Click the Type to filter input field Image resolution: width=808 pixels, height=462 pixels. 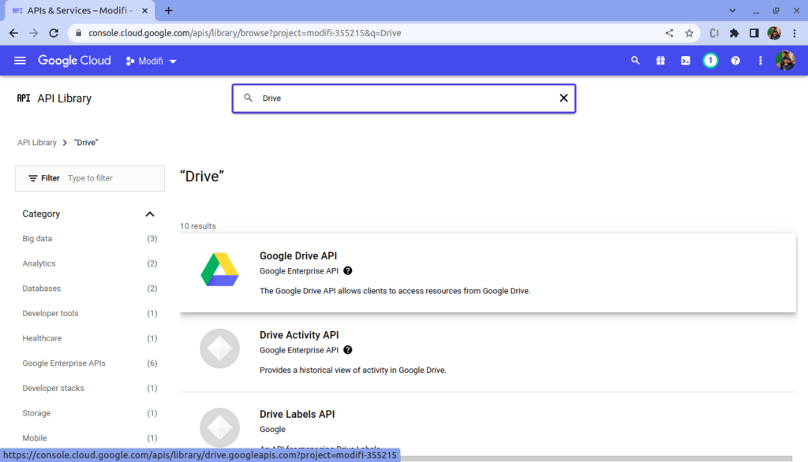pyautogui.click(x=112, y=178)
